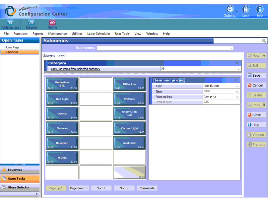Open the Reports menu
268x201 pixels.
(x=38, y=34)
